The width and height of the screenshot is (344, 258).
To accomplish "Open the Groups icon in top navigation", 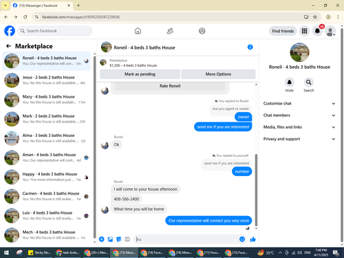I will coord(202,31).
